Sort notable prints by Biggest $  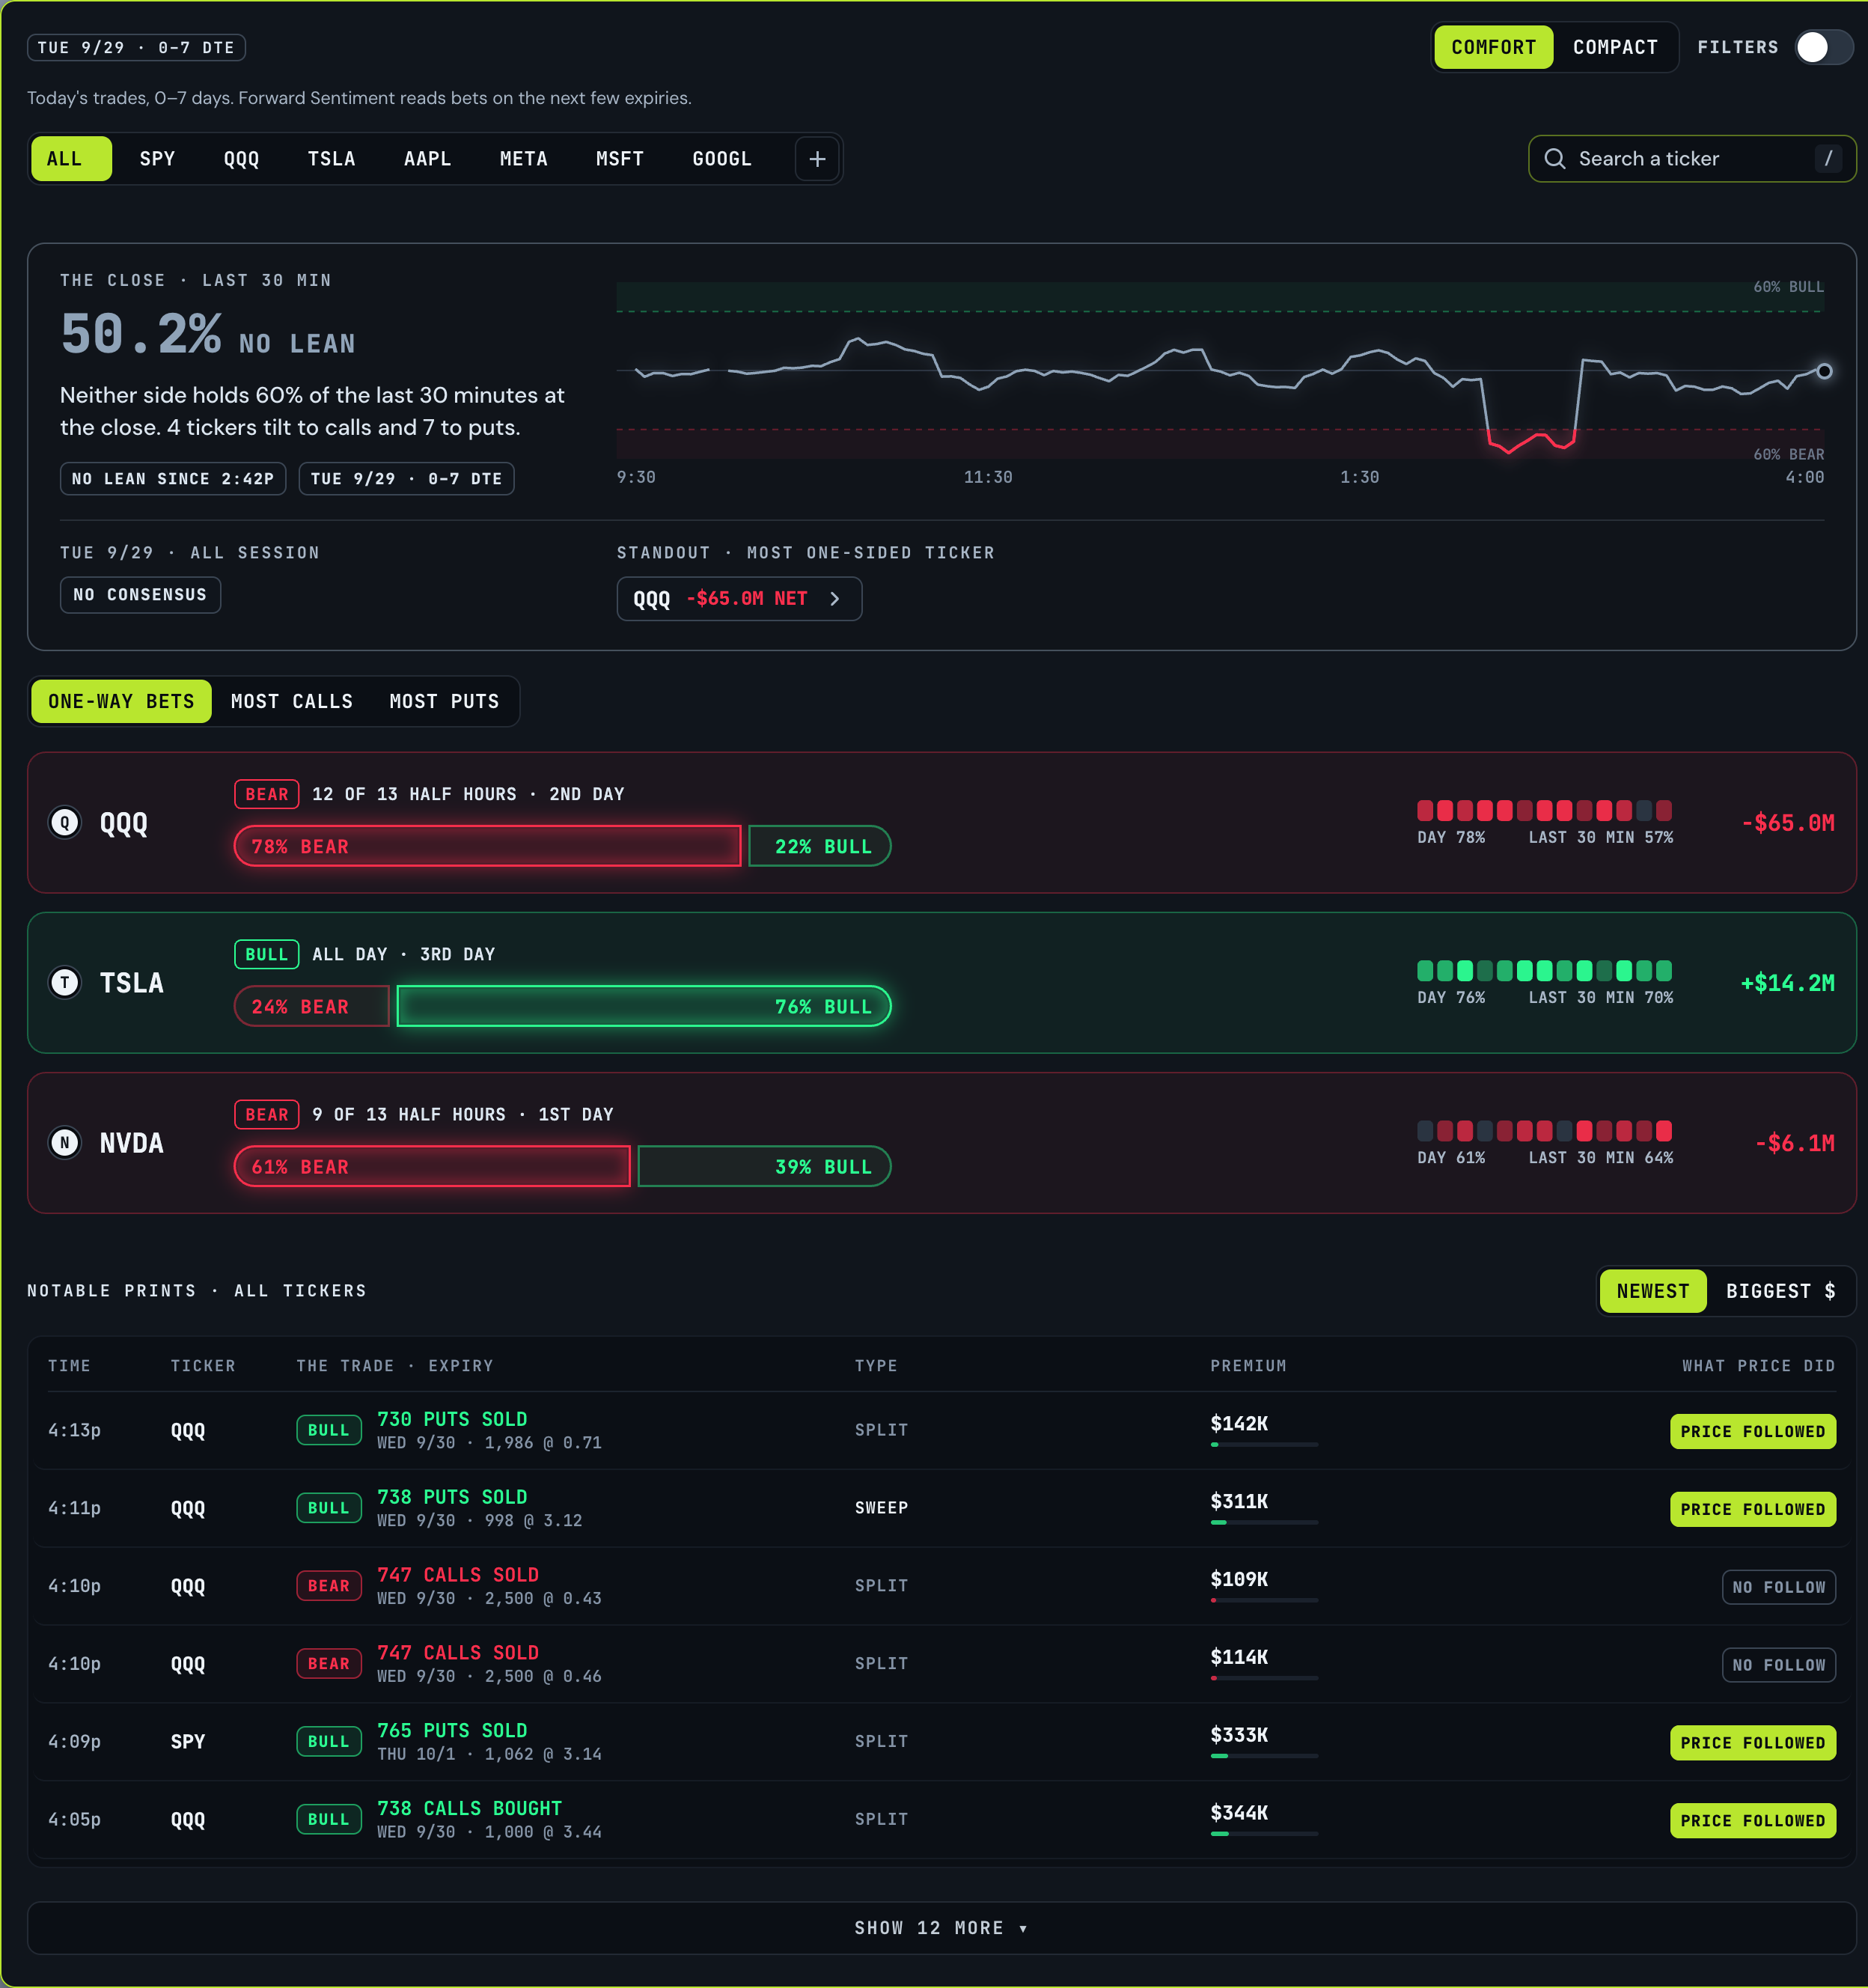(x=1780, y=1291)
